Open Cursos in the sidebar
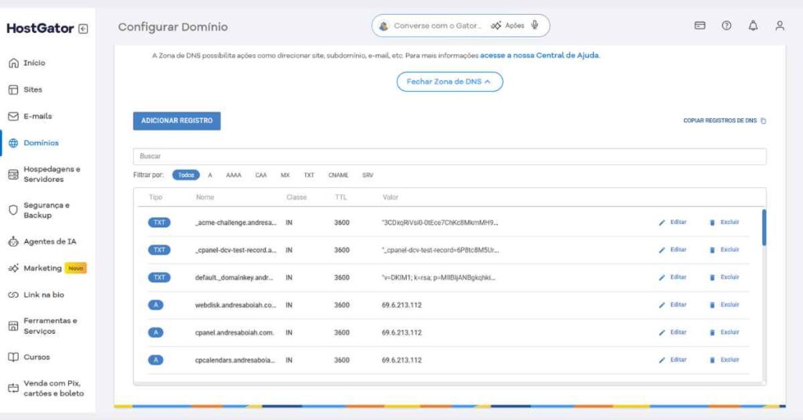 tap(36, 357)
